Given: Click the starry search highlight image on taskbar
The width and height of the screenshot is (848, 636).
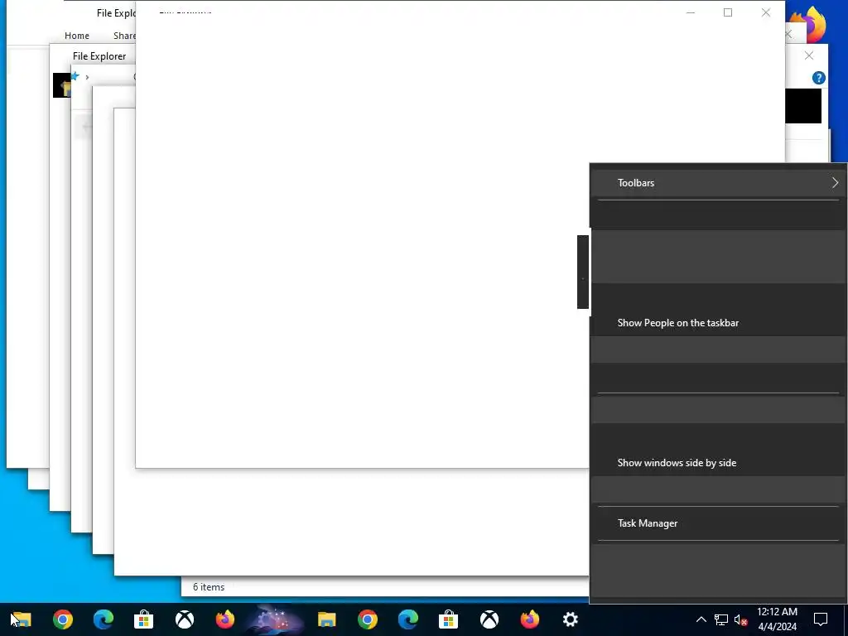Looking at the screenshot, I should 273,619.
